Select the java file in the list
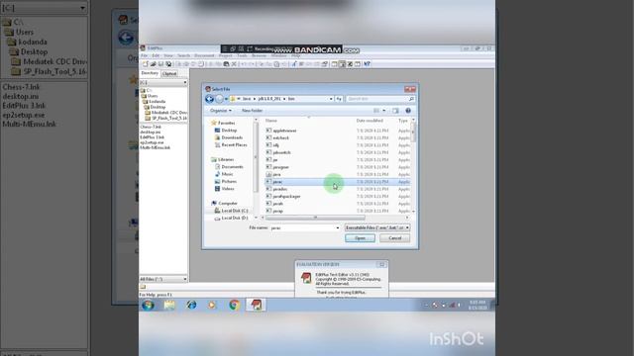 click(x=276, y=174)
